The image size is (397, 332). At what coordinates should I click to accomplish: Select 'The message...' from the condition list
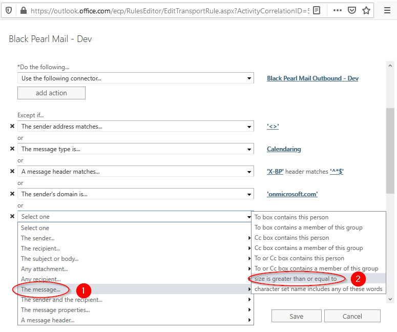tap(41, 289)
